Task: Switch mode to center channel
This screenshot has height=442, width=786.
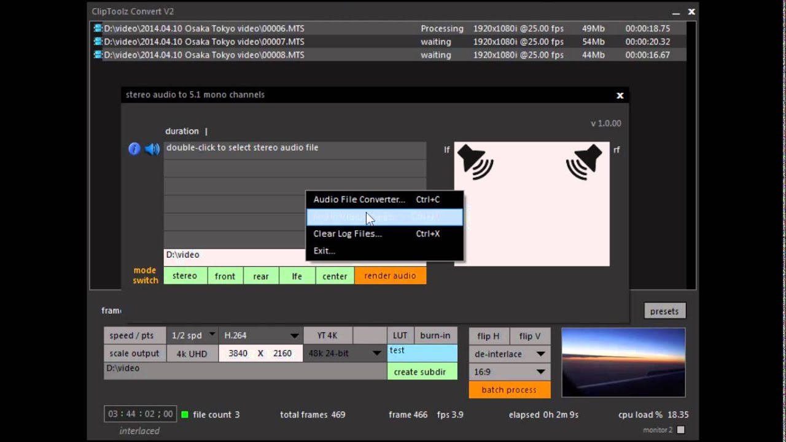Action: (335, 276)
